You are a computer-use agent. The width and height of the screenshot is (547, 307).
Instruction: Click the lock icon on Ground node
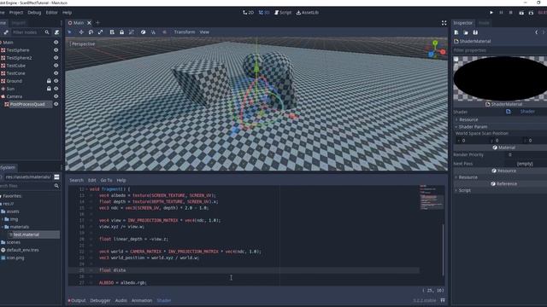(x=49, y=81)
